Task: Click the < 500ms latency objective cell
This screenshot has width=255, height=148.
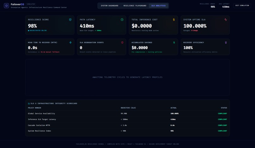Action: (x=124, y=119)
